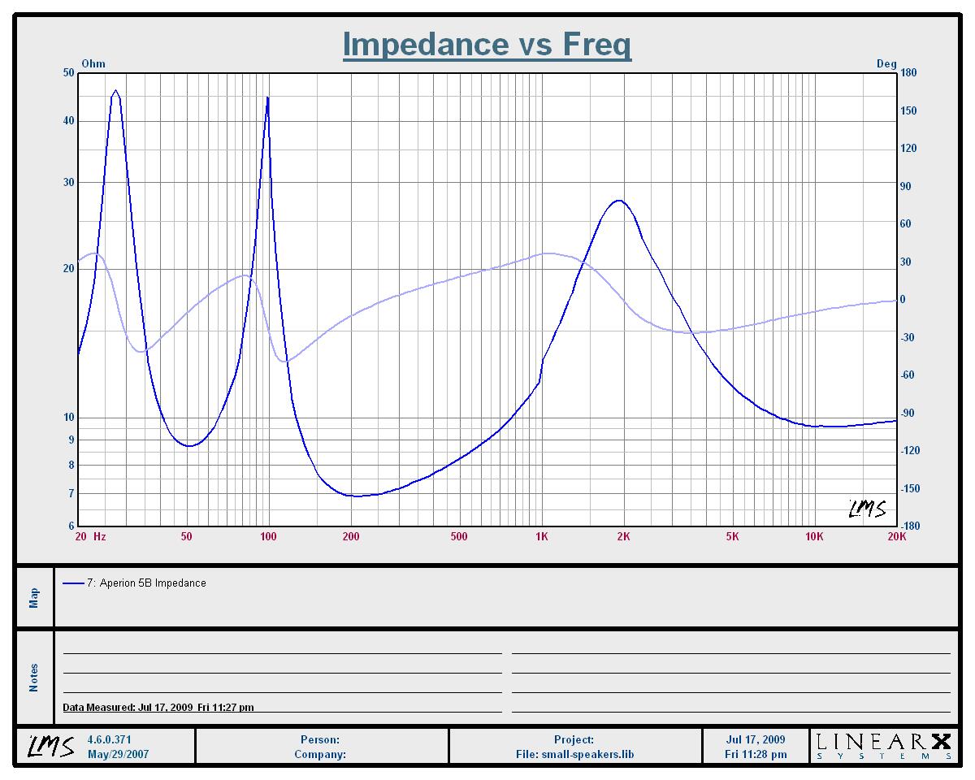The image size is (975, 780).
Task: Click the version number 4.6.0.371
Action: click(109, 740)
